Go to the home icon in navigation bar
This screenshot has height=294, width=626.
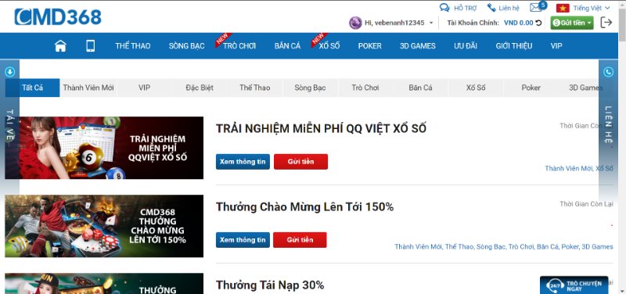click(60, 46)
